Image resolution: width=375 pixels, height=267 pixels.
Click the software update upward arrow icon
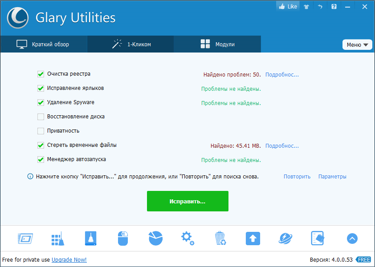pos(253,239)
